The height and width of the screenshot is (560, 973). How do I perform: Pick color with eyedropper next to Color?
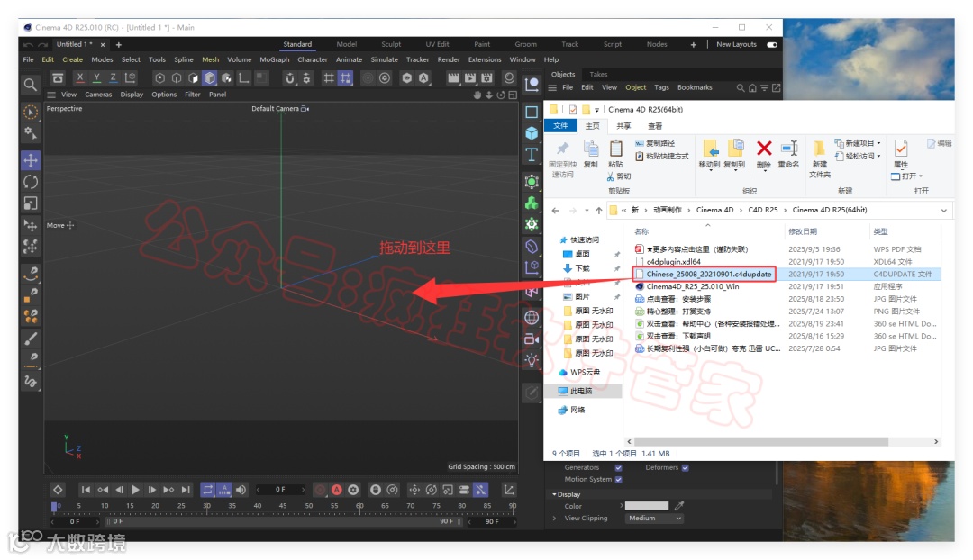click(679, 506)
